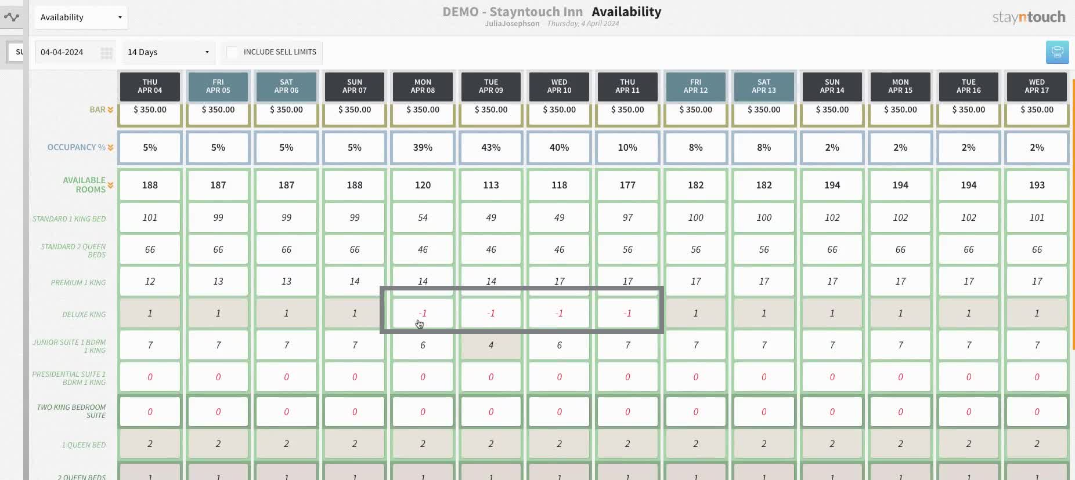Image resolution: width=1075 pixels, height=480 pixels.
Task: Click available rooms 120 for Apr 08
Action: click(423, 185)
